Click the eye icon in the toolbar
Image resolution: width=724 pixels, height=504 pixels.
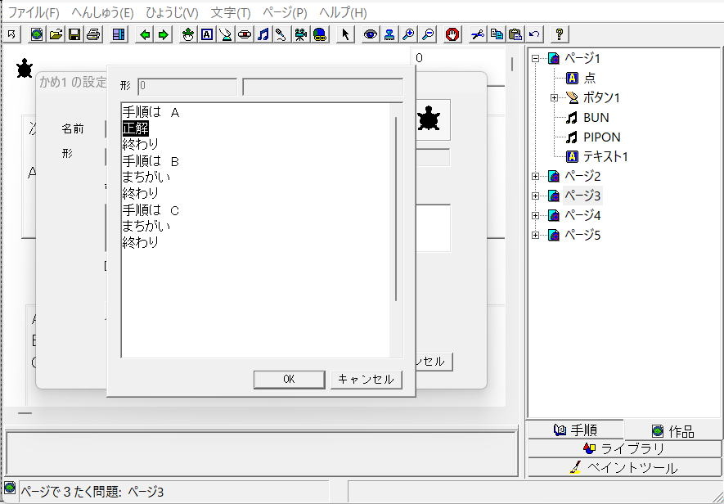[371, 34]
